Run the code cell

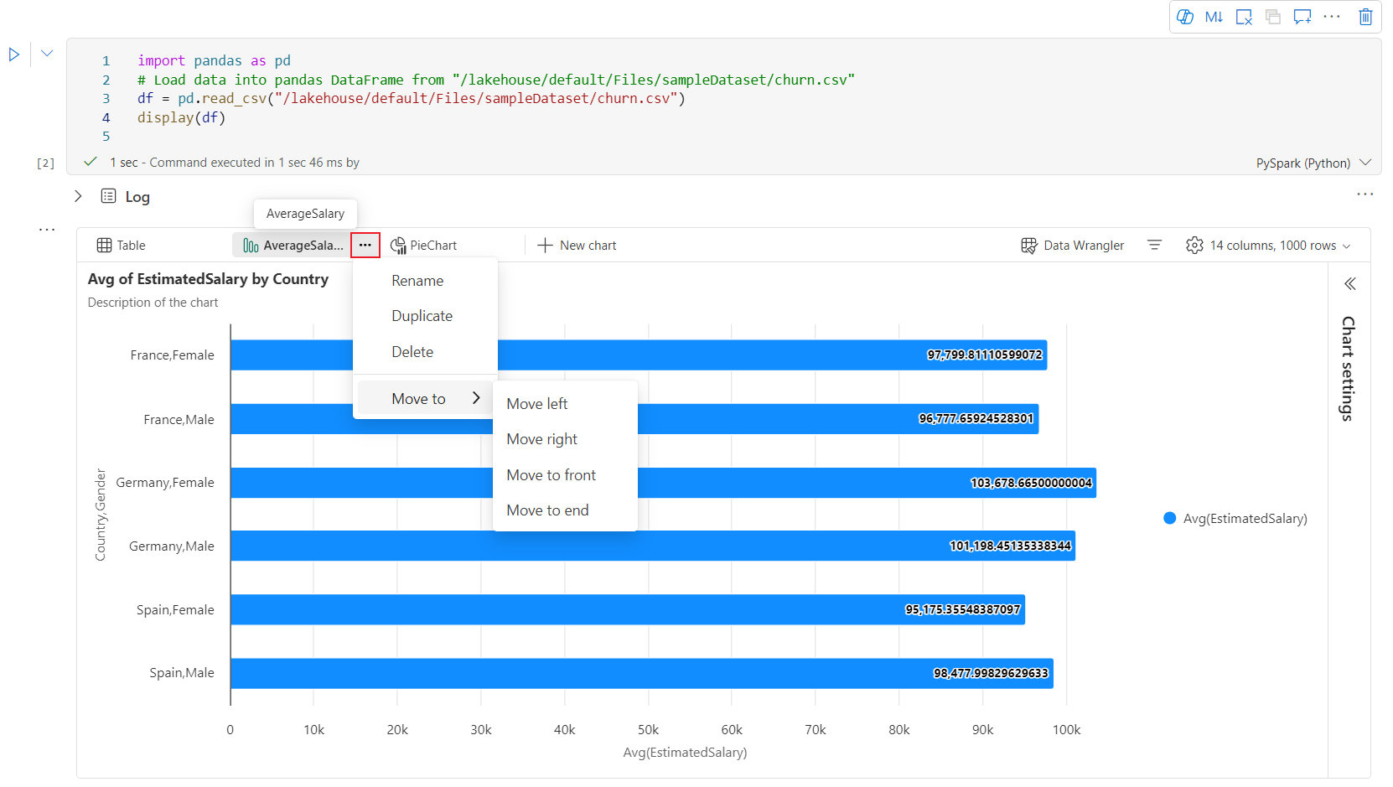click(x=14, y=54)
